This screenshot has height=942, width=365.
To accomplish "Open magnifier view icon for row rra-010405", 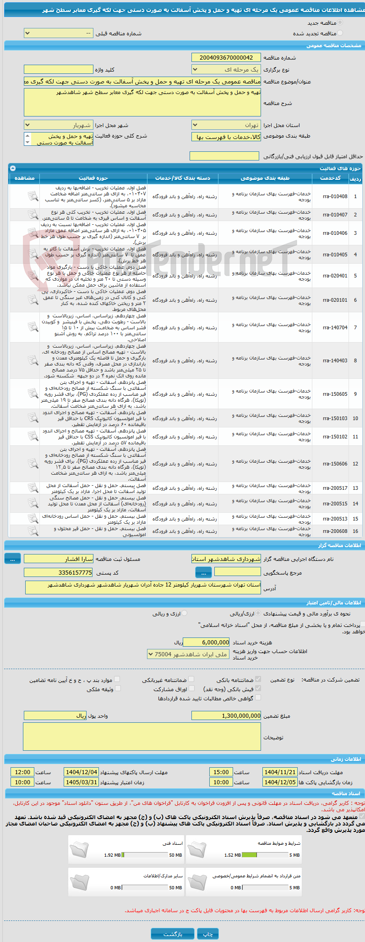I will [x=33, y=254].
